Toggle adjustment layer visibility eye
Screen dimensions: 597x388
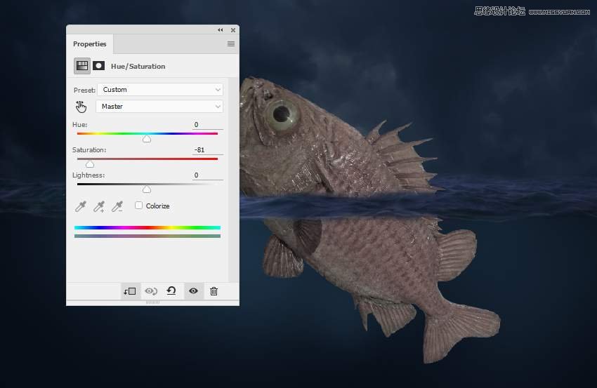coord(193,291)
